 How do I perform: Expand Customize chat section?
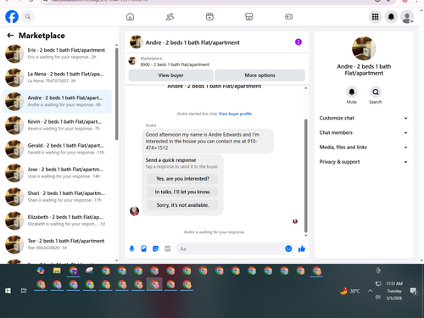coord(364,118)
